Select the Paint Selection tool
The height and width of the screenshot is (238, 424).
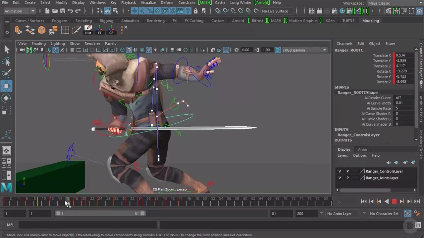point(7,74)
